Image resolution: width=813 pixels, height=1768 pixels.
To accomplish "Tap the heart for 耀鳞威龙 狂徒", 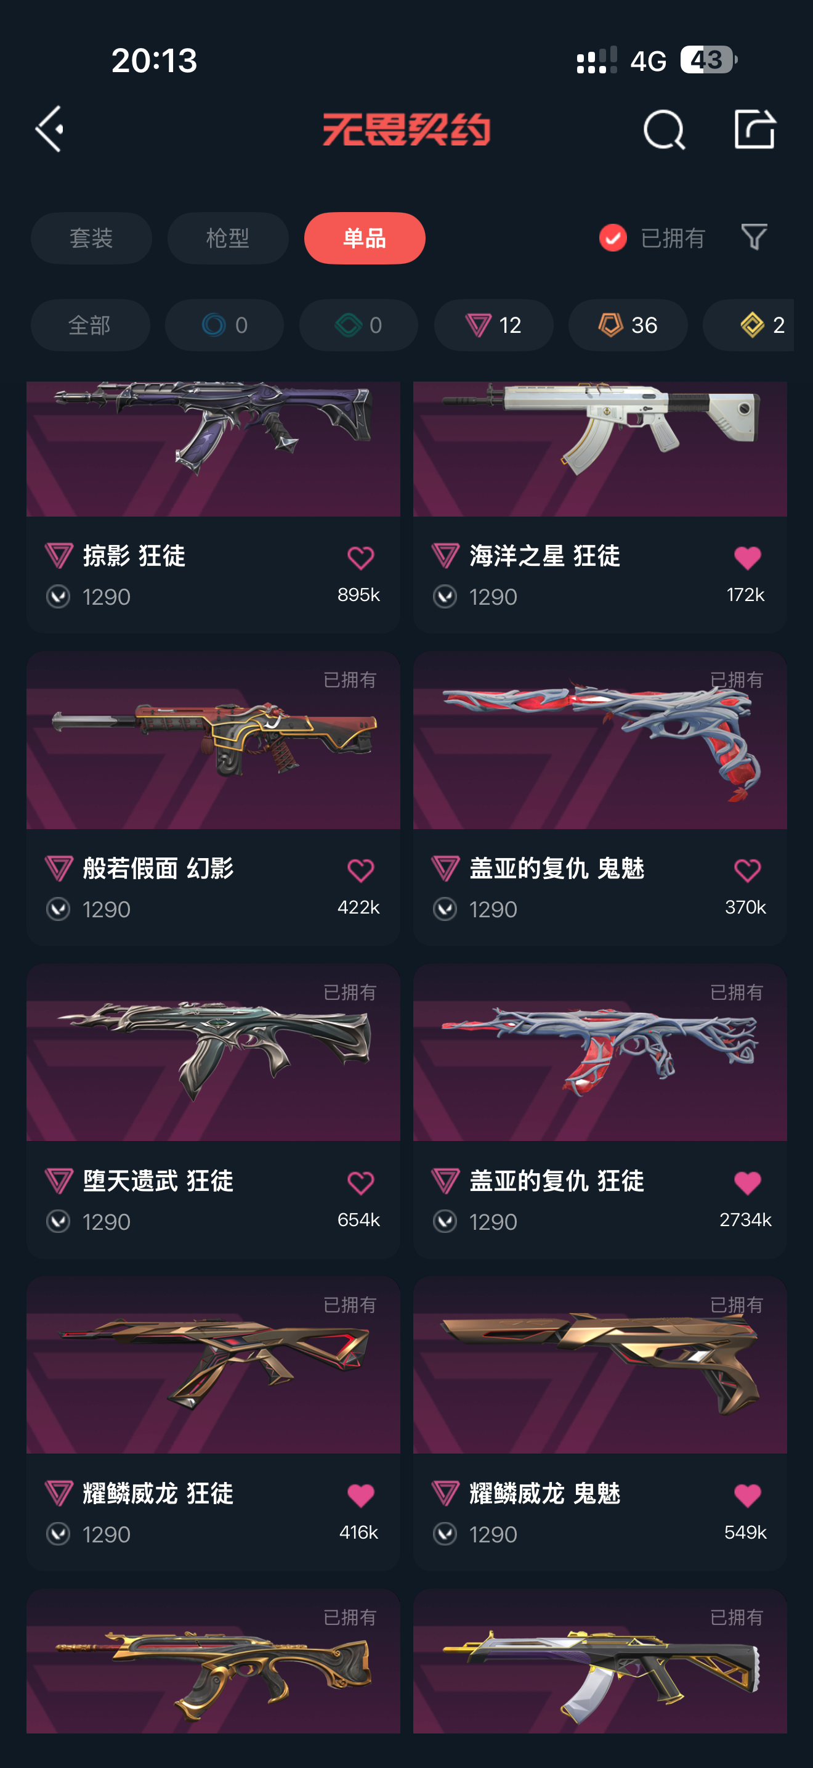I will click(360, 1495).
